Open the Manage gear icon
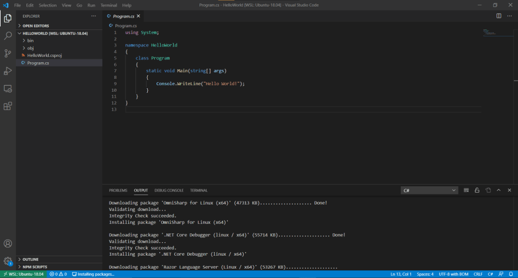The width and height of the screenshot is (518, 278). click(x=8, y=261)
